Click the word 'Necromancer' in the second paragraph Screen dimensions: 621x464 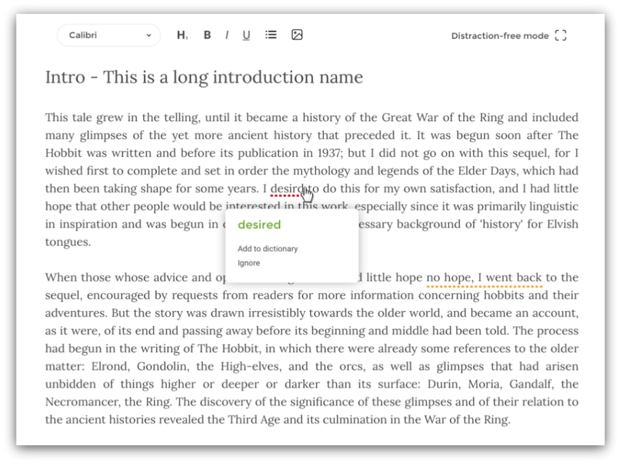tap(82, 402)
